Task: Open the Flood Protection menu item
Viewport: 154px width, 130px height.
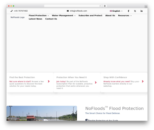Action: tap(38, 16)
